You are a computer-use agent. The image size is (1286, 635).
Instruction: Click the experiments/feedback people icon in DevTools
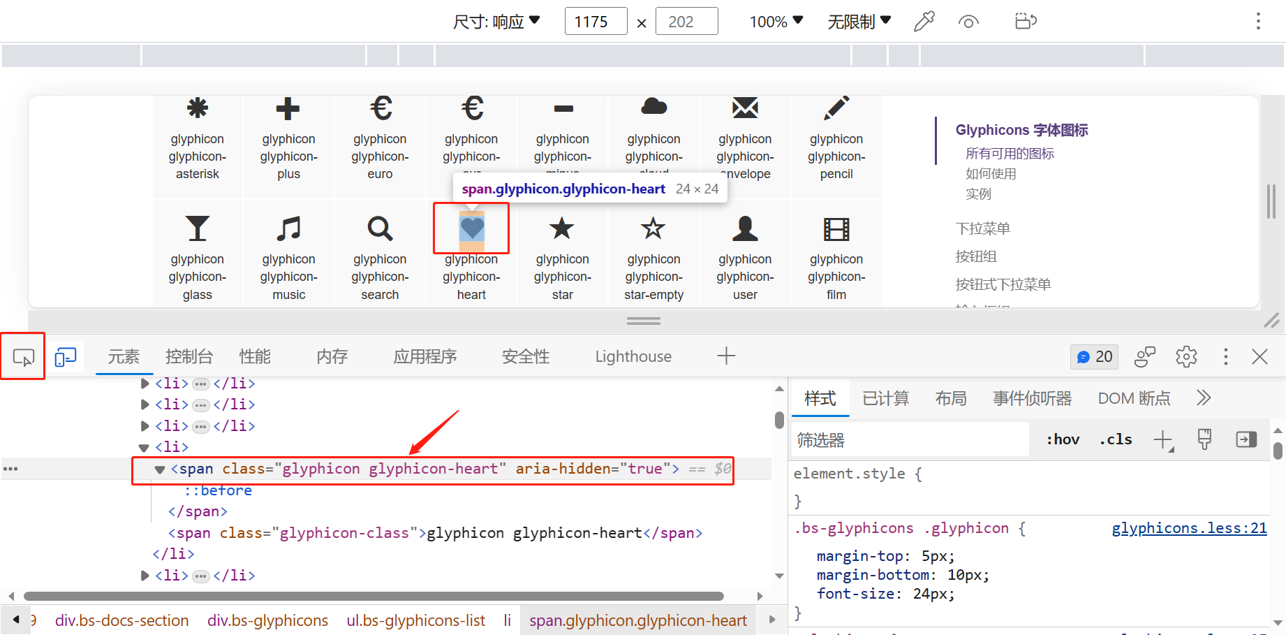(x=1145, y=357)
